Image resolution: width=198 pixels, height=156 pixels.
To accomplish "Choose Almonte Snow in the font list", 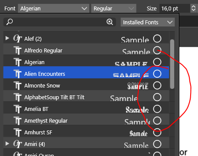I will click(86, 85).
